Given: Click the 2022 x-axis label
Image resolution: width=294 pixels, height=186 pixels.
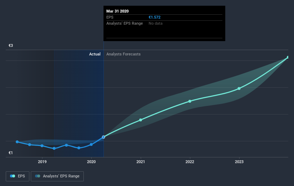Looking at the screenshot, I should pos(190,162).
